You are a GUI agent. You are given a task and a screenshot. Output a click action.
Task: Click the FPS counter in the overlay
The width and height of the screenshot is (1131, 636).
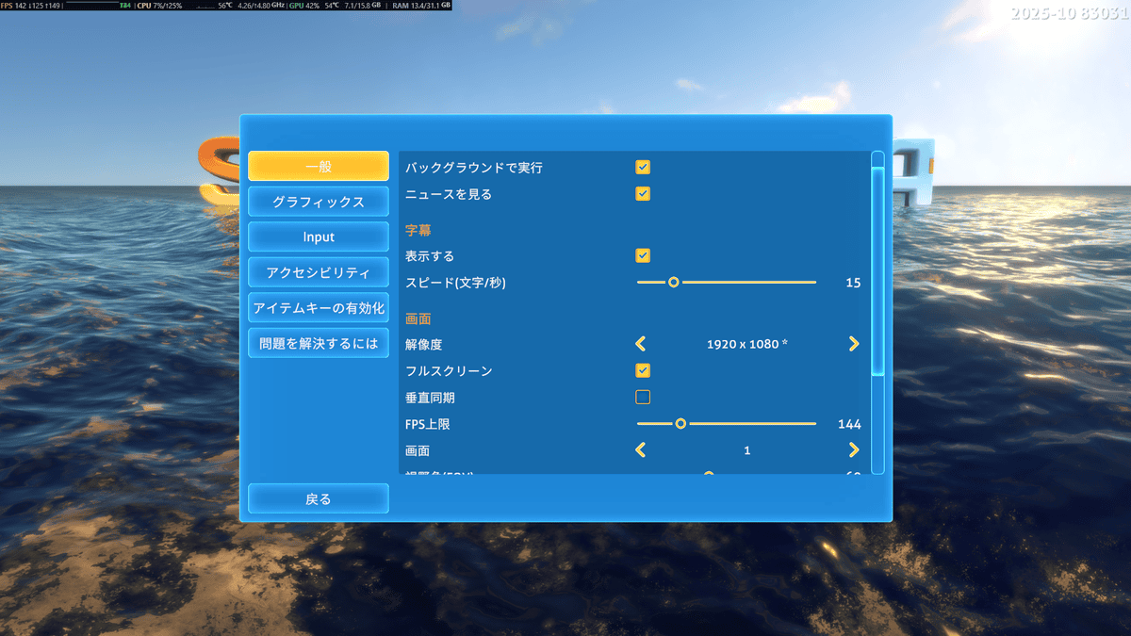(x=31, y=5)
